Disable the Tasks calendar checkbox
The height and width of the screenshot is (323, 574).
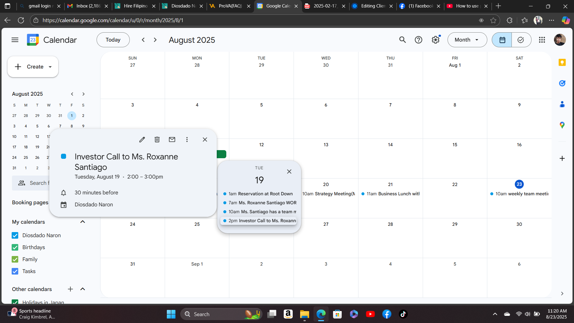click(x=15, y=271)
